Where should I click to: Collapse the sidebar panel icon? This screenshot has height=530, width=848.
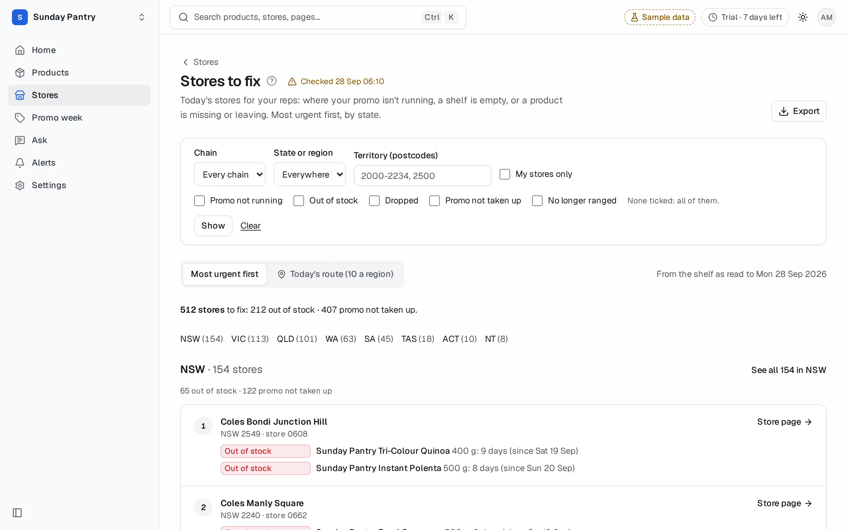coord(17,513)
